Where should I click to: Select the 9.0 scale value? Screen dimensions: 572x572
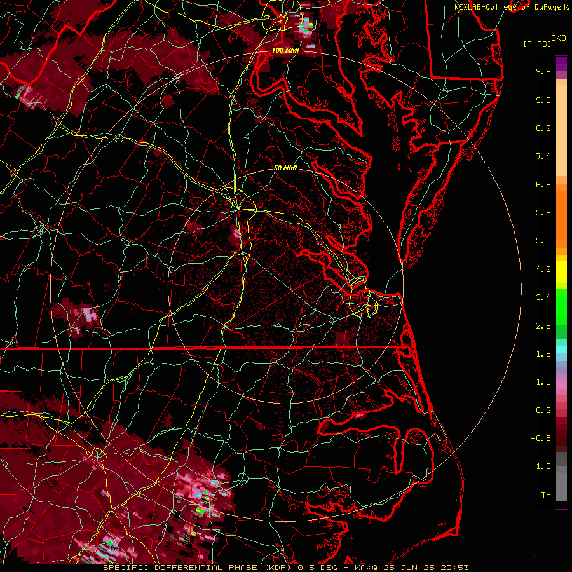click(543, 100)
